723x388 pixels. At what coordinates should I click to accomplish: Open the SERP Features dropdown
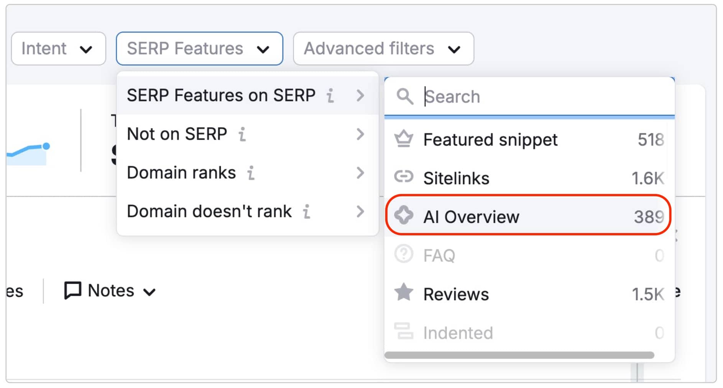point(199,49)
